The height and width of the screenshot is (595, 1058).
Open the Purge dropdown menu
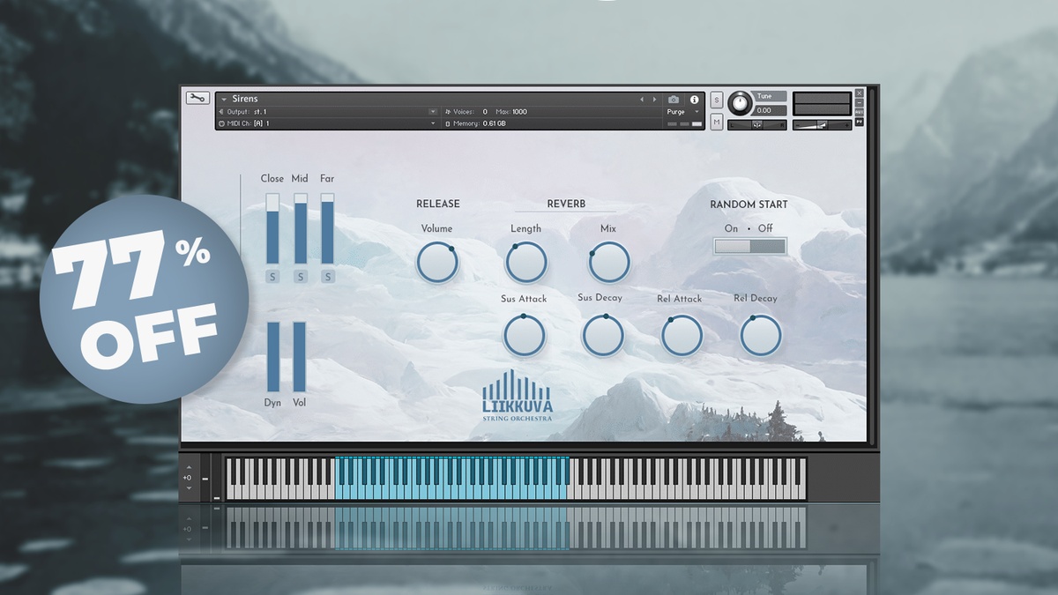coord(682,112)
